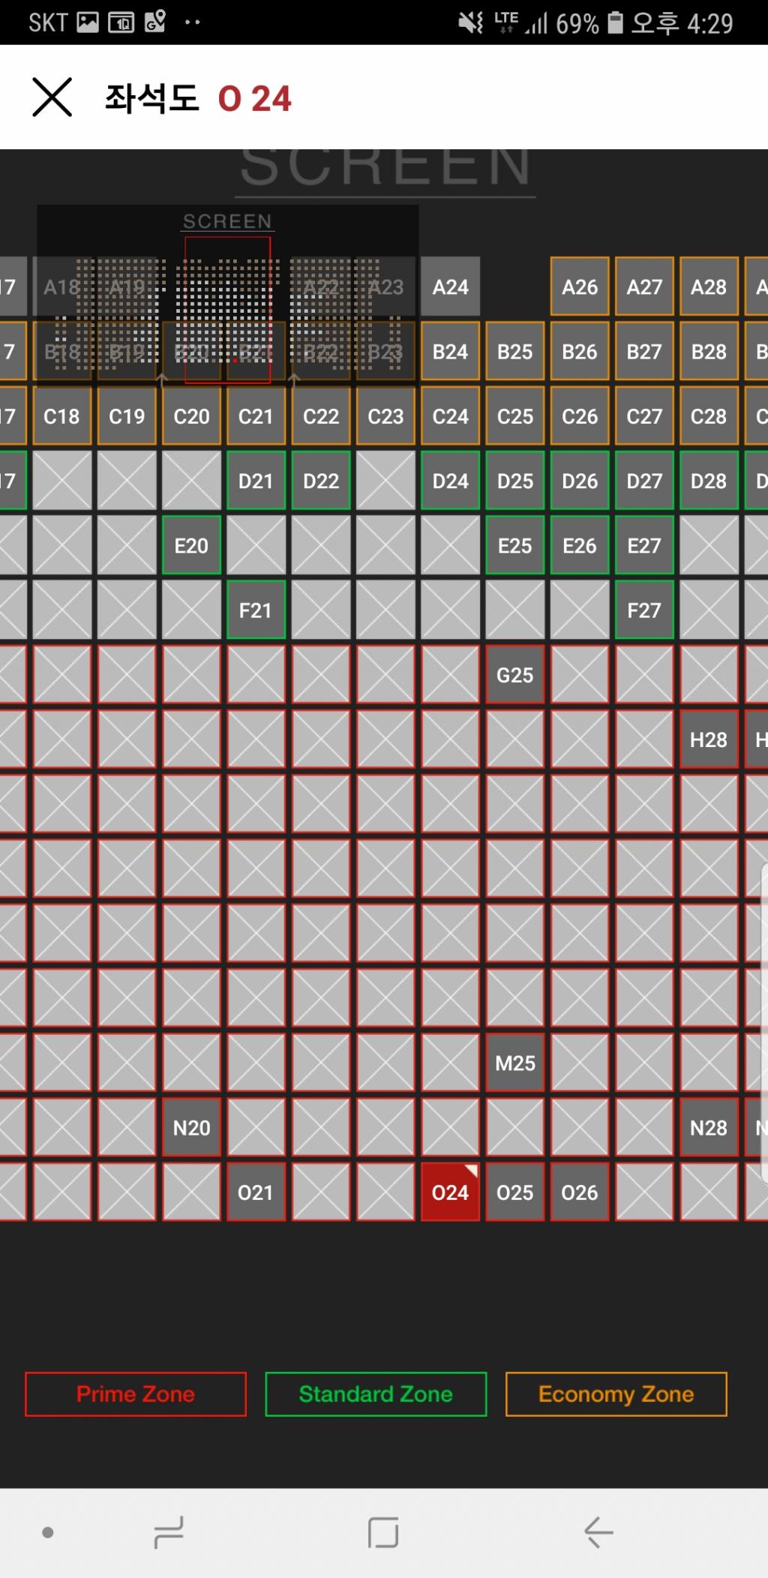The width and height of the screenshot is (768, 1578).
Task: Tap the Standard Zone legend button
Action: pyautogui.click(x=376, y=1394)
